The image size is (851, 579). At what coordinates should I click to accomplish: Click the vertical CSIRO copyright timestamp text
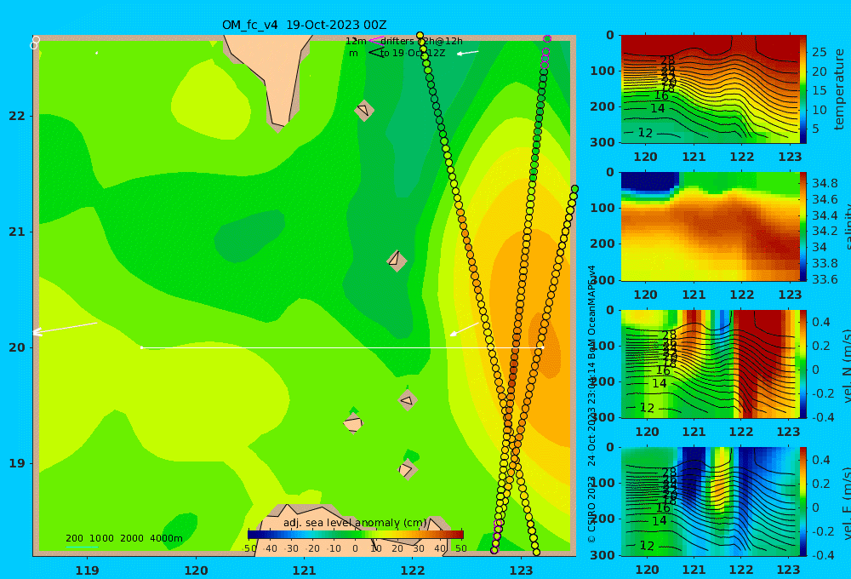point(592,404)
